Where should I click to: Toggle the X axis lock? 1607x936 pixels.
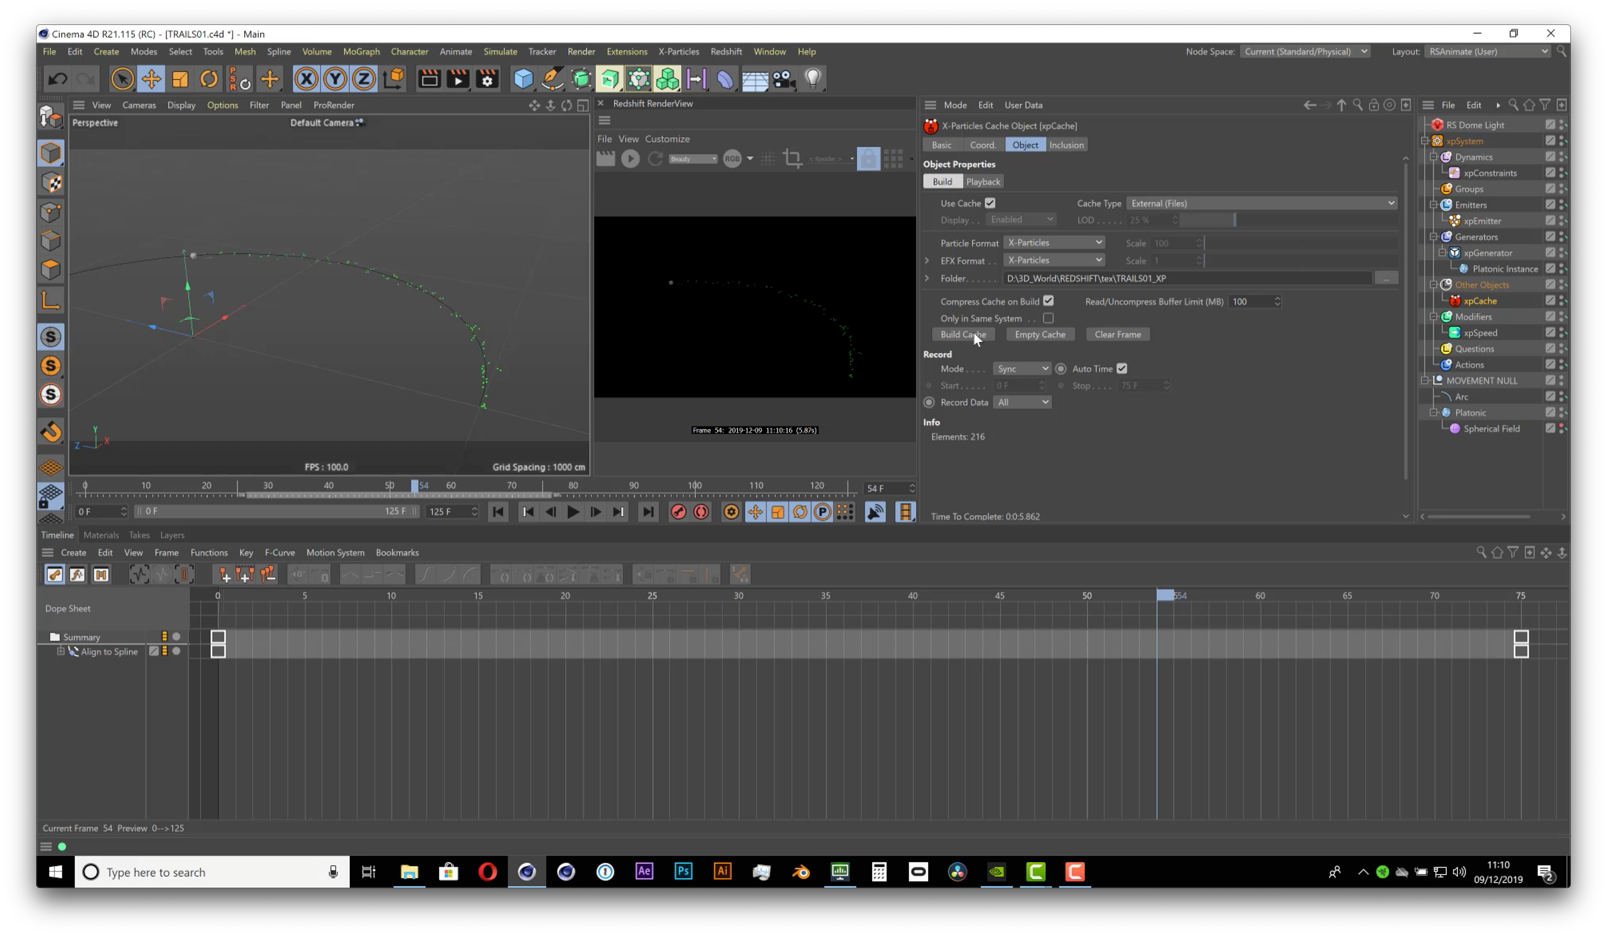[306, 79]
